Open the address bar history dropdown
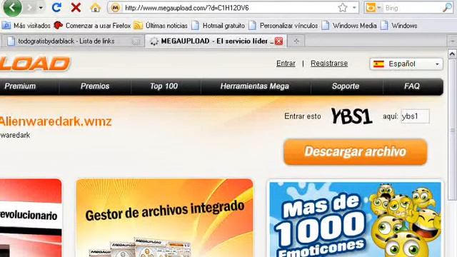This screenshot has height=257, width=457. point(354,8)
